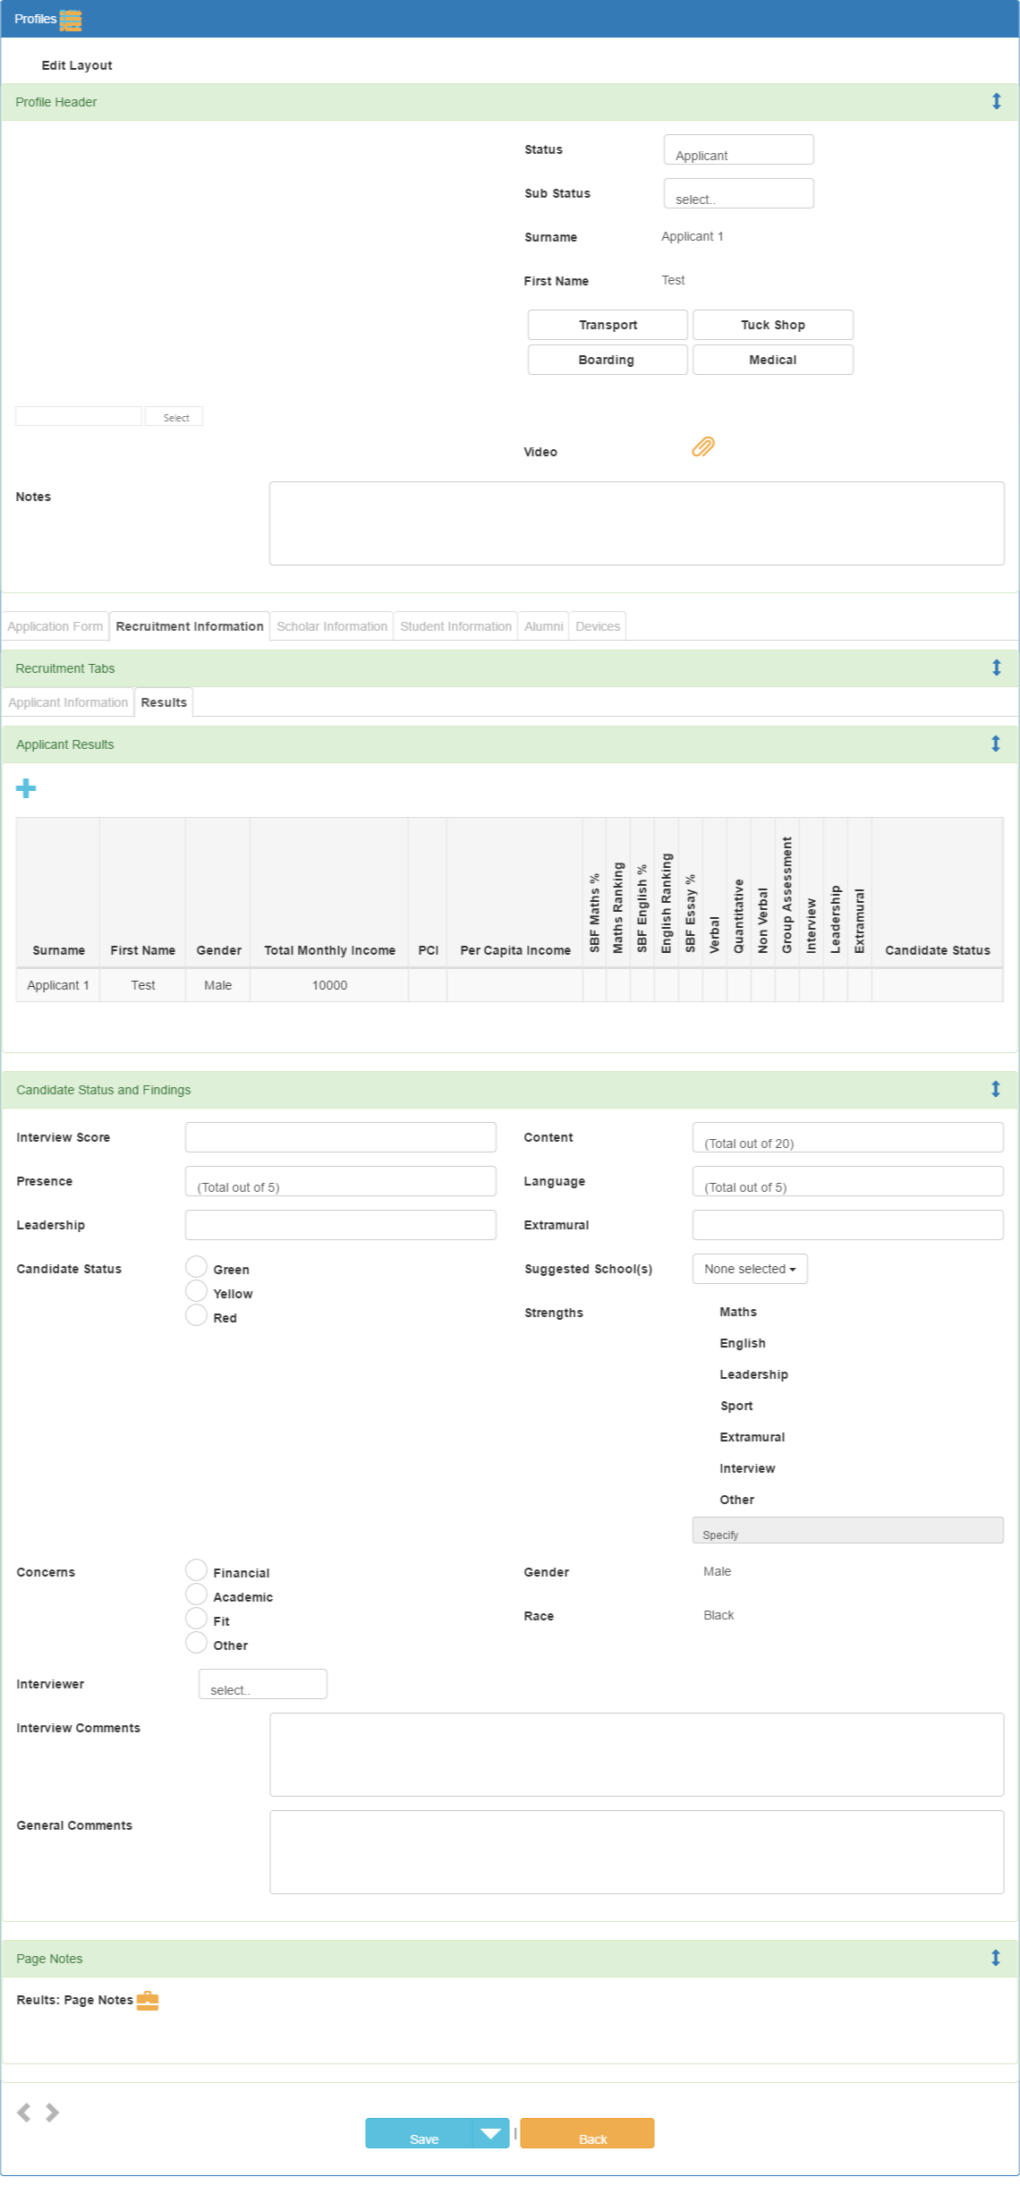Click the small Select button near photo
The image size is (1020, 2194).
(175, 417)
